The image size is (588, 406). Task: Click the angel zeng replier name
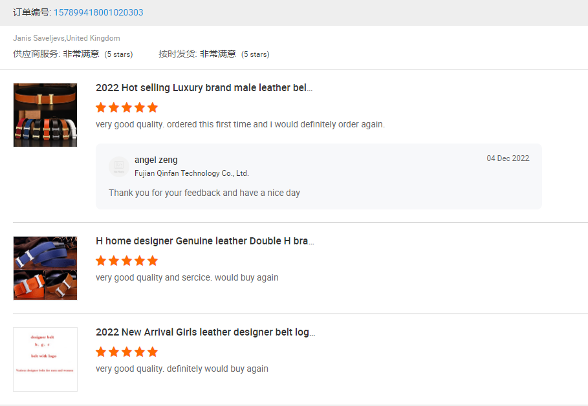(x=156, y=160)
